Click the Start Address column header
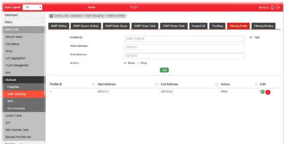Screen dimensions: 284x144 coord(107,84)
